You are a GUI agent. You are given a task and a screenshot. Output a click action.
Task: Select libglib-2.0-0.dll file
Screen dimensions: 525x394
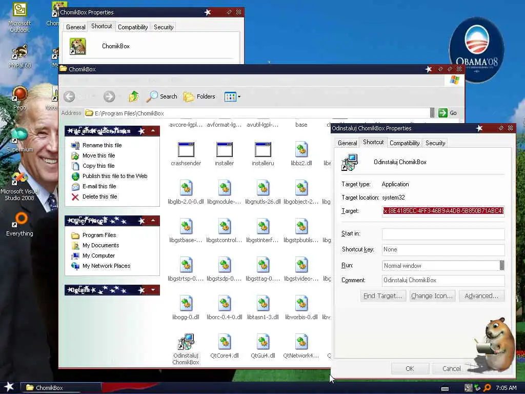[186, 192]
